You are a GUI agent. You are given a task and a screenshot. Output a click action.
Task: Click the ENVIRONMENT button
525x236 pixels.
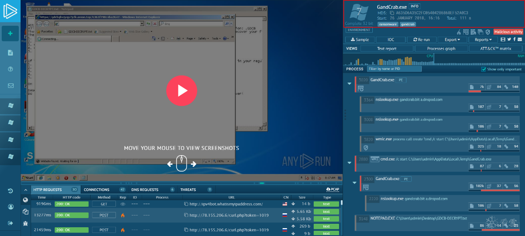pos(359,30)
